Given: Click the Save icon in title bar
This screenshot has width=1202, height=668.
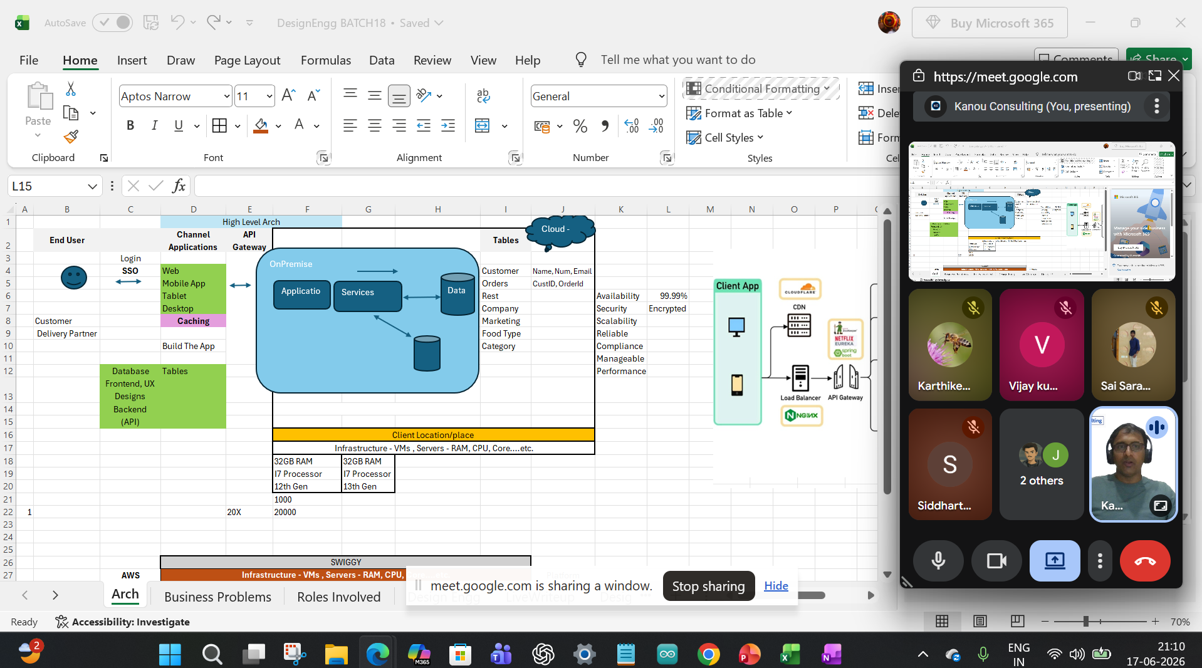Looking at the screenshot, I should point(151,23).
